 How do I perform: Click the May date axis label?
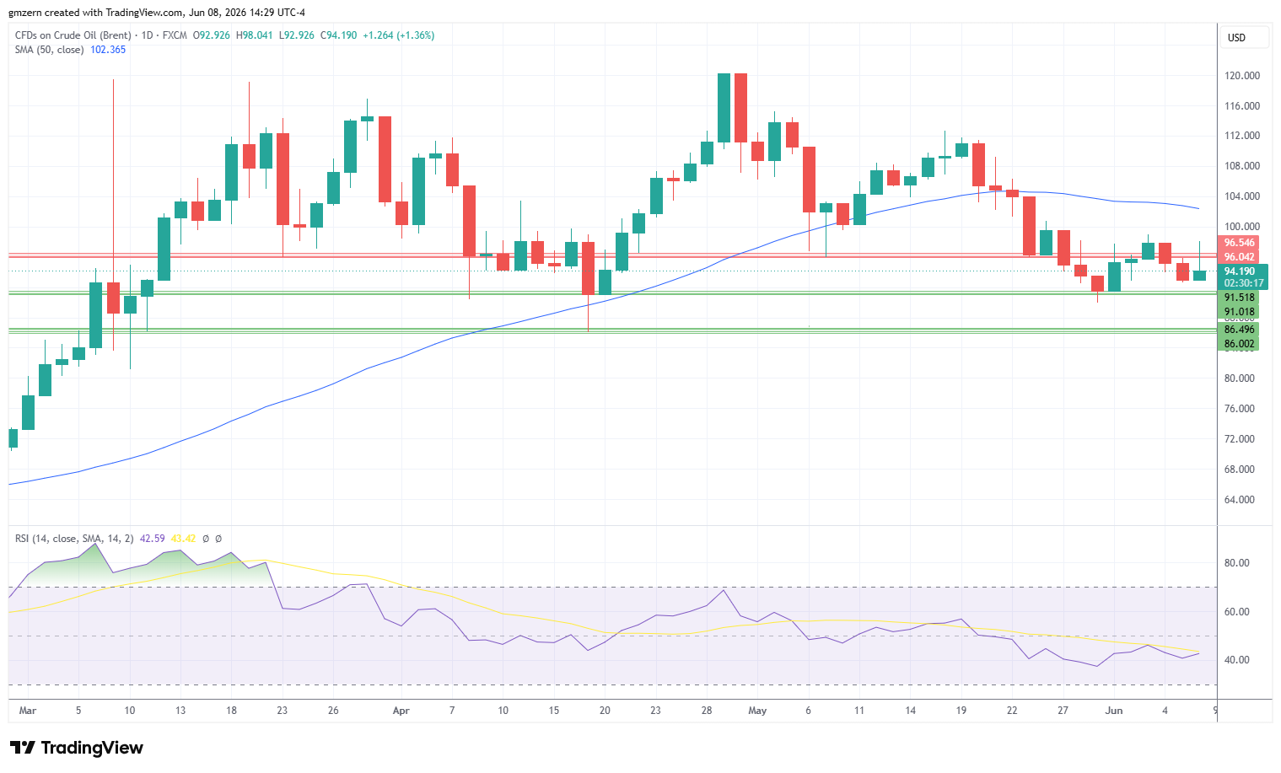[757, 711]
